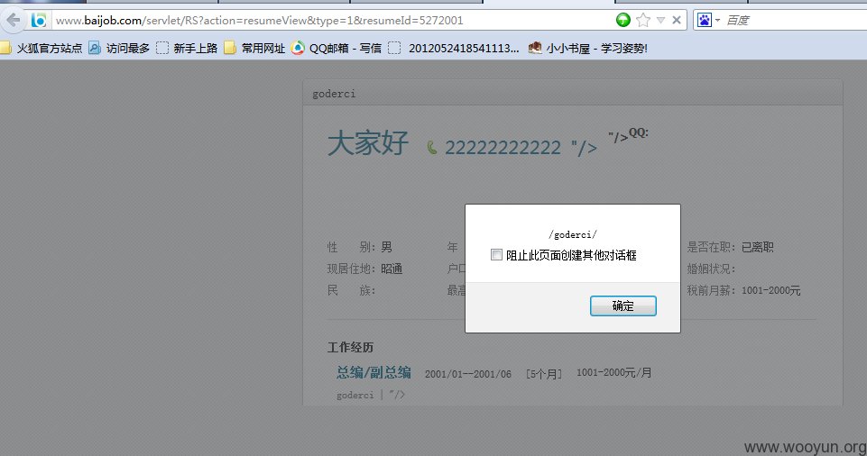867x456 pixels.
Task: Bookmark page with the star icon
Action: point(643,21)
